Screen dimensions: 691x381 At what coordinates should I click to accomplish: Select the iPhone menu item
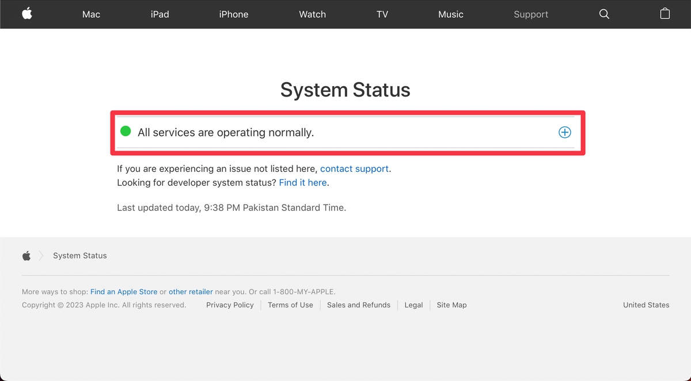(x=234, y=14)
